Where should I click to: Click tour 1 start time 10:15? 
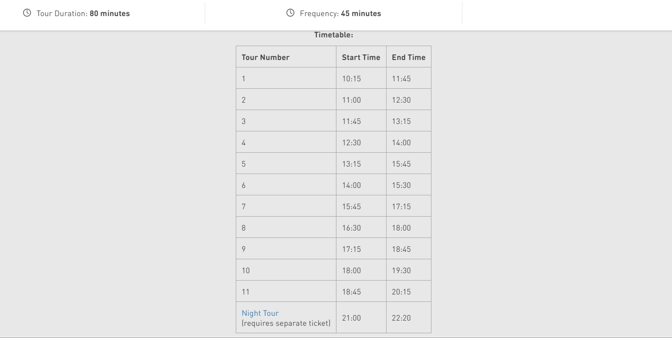[x=351, y=79]
